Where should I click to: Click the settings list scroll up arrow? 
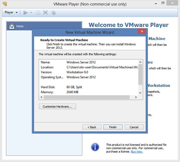click(x=140, y=62)
